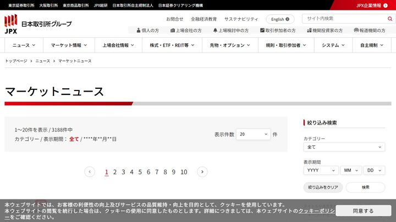Click the site search magnifier icon
The height and width of the screenshot is (222, 396).
[390, 19]
